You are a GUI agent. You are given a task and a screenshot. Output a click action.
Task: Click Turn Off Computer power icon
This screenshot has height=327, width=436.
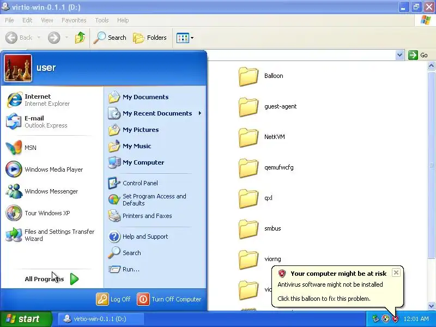click(x=143, y=299)
